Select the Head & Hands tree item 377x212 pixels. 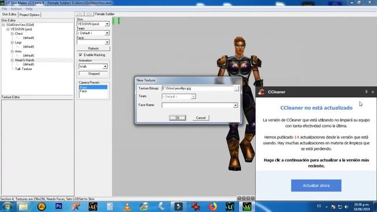25,60
